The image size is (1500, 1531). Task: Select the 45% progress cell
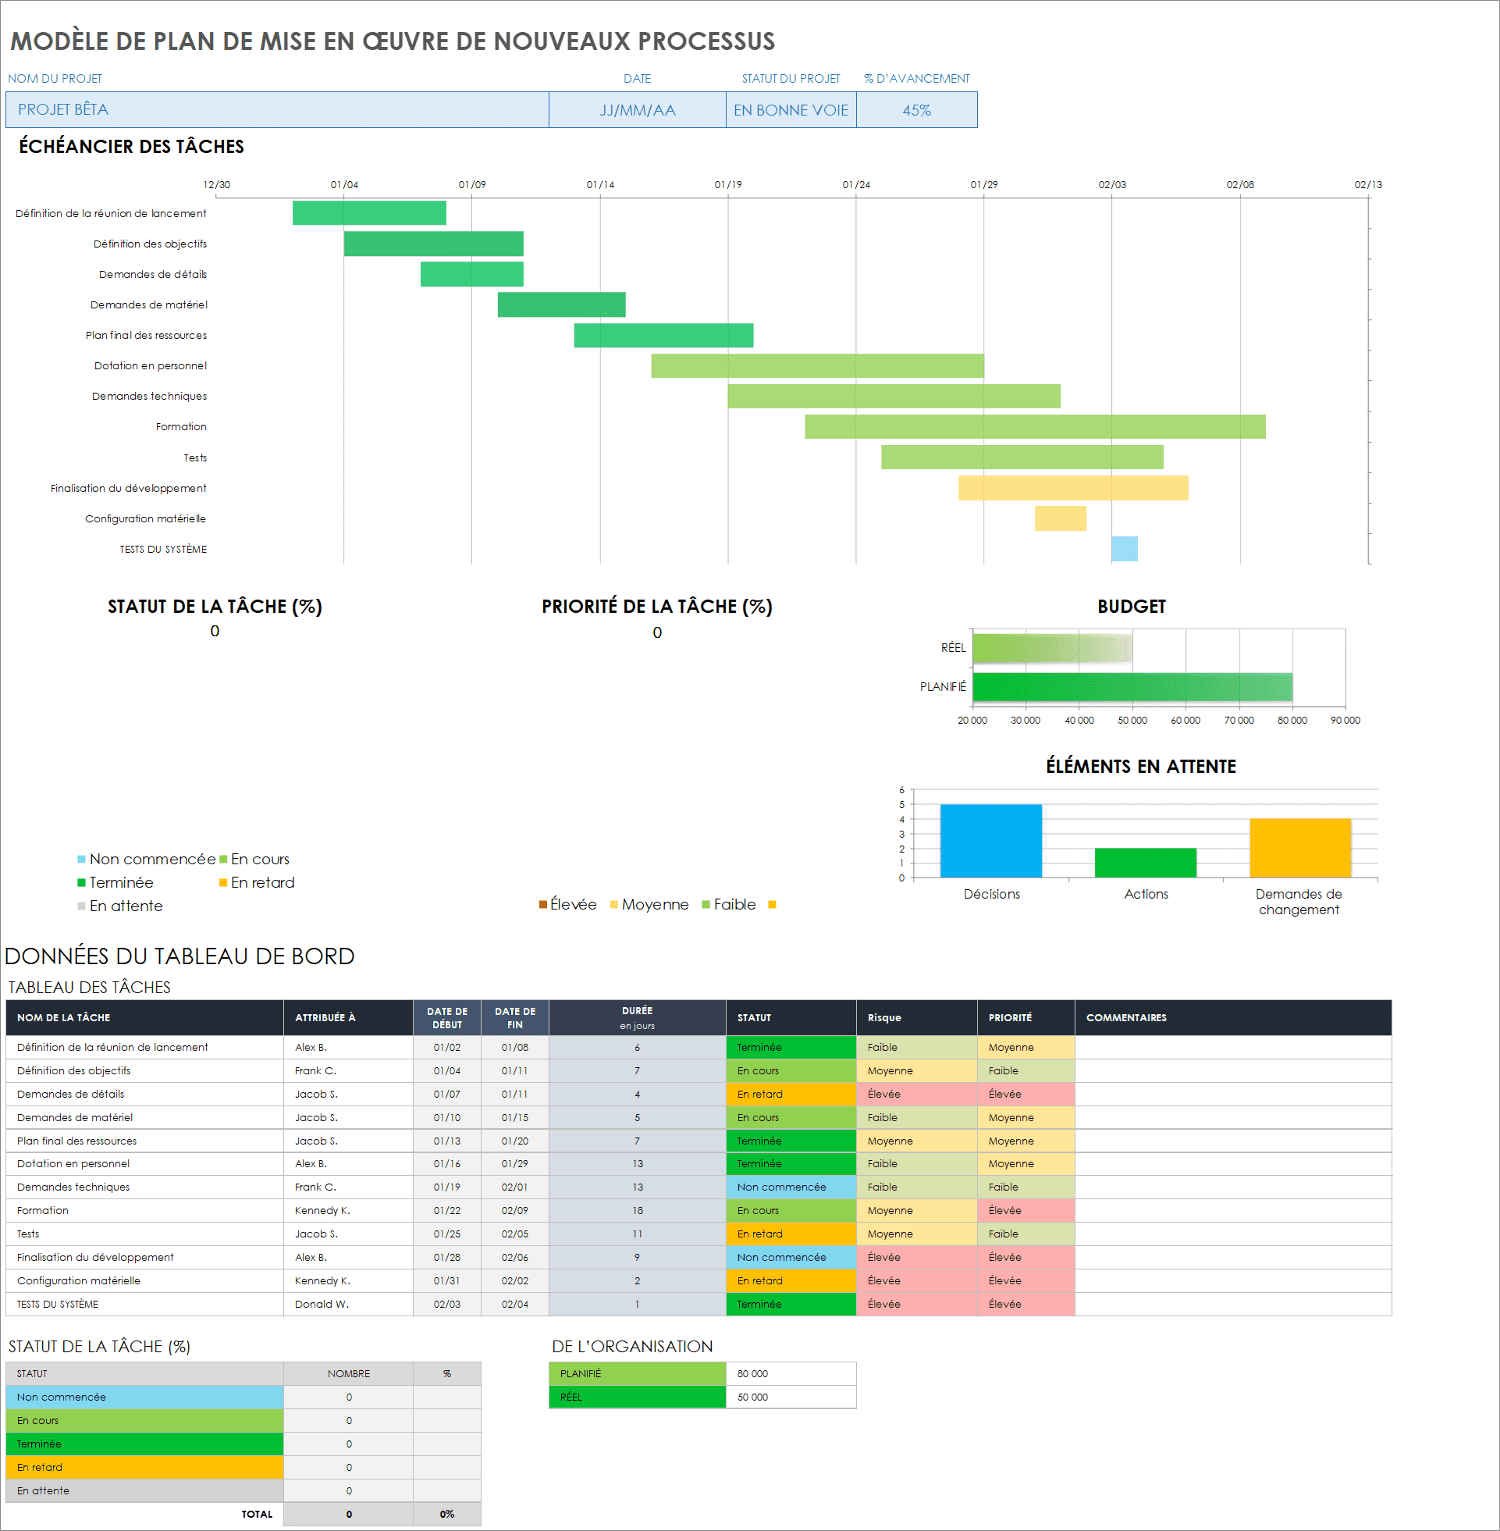(x=916, y=109)
